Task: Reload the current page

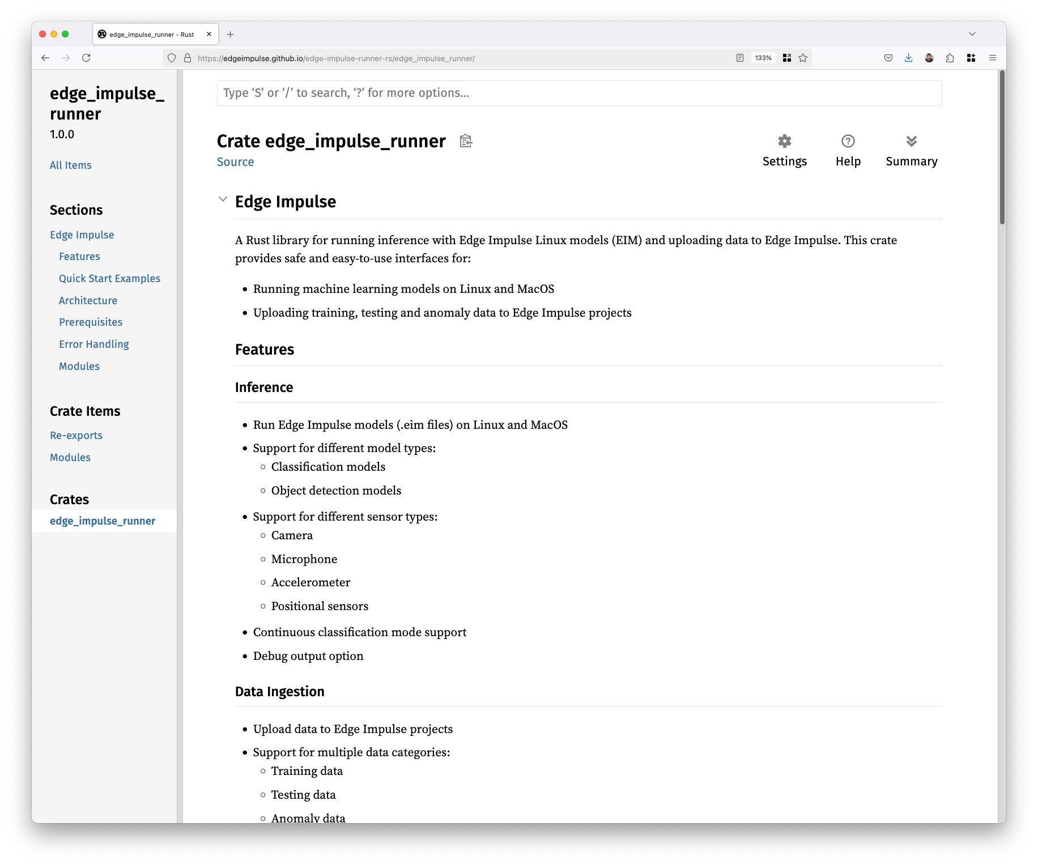Action: pos(86,58)
